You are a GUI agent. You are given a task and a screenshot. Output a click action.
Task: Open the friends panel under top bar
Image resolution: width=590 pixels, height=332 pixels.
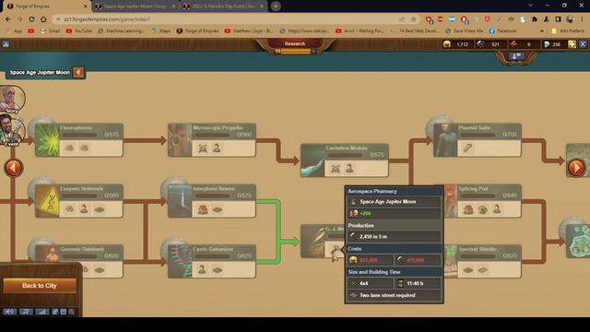[x=516, y=56]
